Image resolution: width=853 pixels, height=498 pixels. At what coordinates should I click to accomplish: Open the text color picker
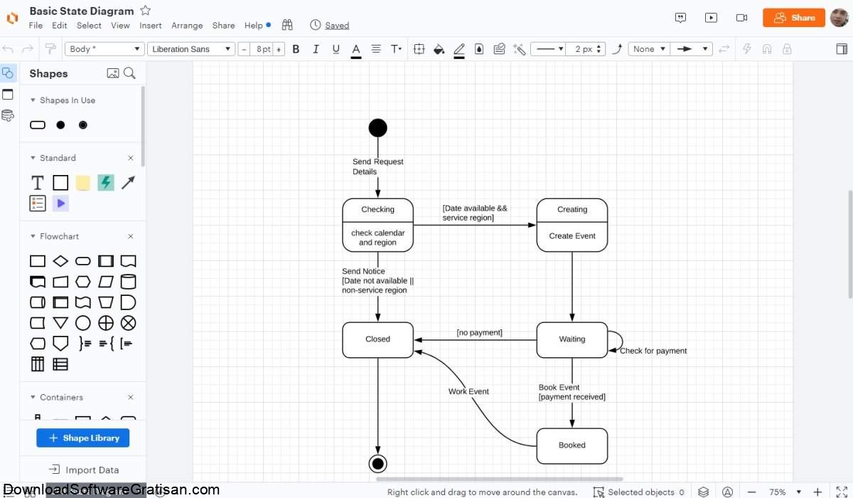(x=356, y=50)
